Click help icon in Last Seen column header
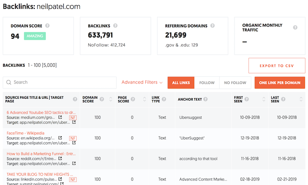The width and height of the screenshot is (308, 185). pos(283,99)
